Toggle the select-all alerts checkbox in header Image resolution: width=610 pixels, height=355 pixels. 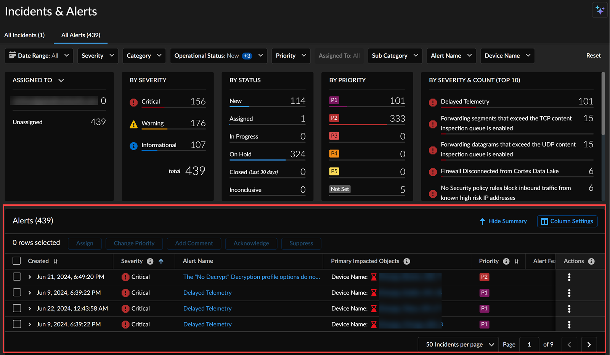tap(17, 261)
